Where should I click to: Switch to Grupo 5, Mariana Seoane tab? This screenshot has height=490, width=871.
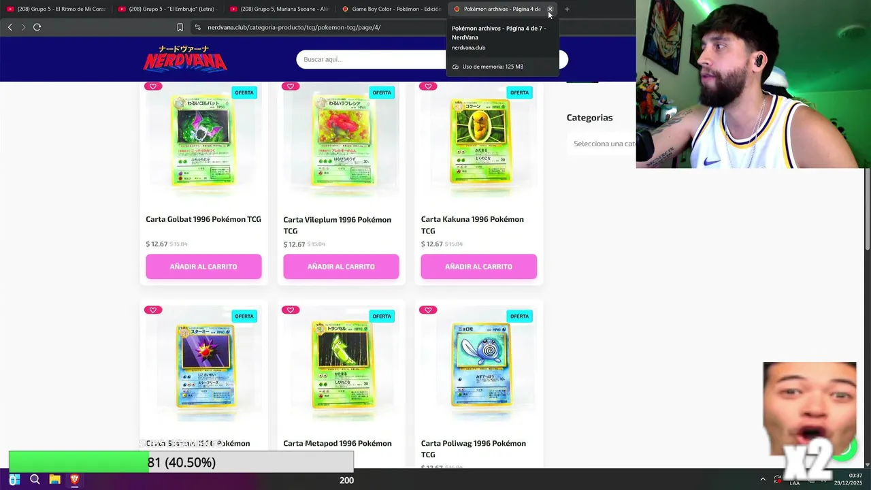pyautogui.click(x=279, y=9)
